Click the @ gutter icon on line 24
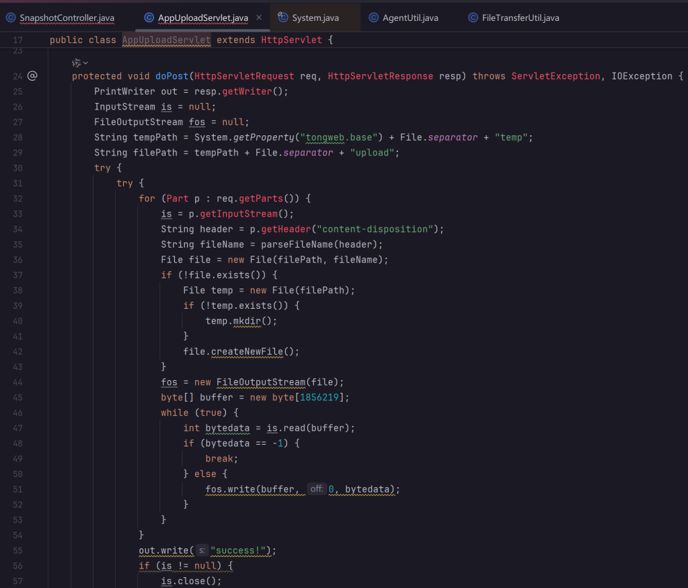The height and width of the screenshot is (588, 688). 32,76
